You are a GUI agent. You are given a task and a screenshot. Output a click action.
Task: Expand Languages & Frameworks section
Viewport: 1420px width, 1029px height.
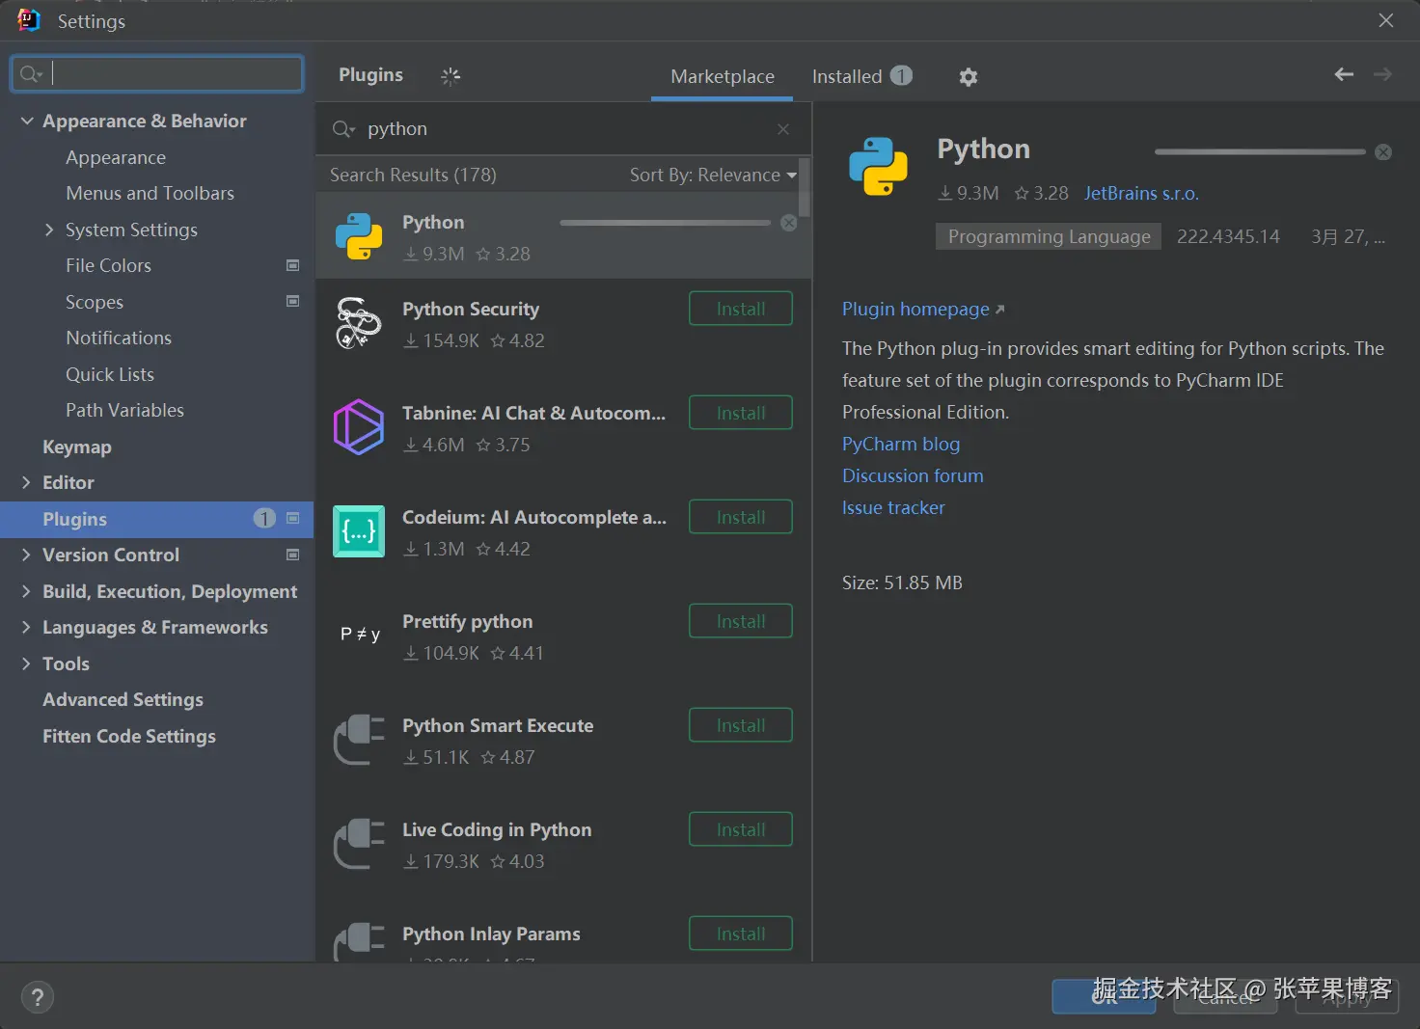[x=26, y=627]
